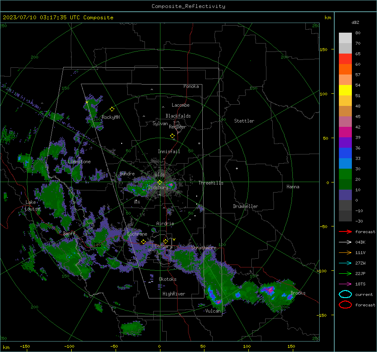Image resolution: width=377 pixels, height=352 pixels.
Task: Click the yellow V marker northeast of Calgary
Action: point(174,239)
